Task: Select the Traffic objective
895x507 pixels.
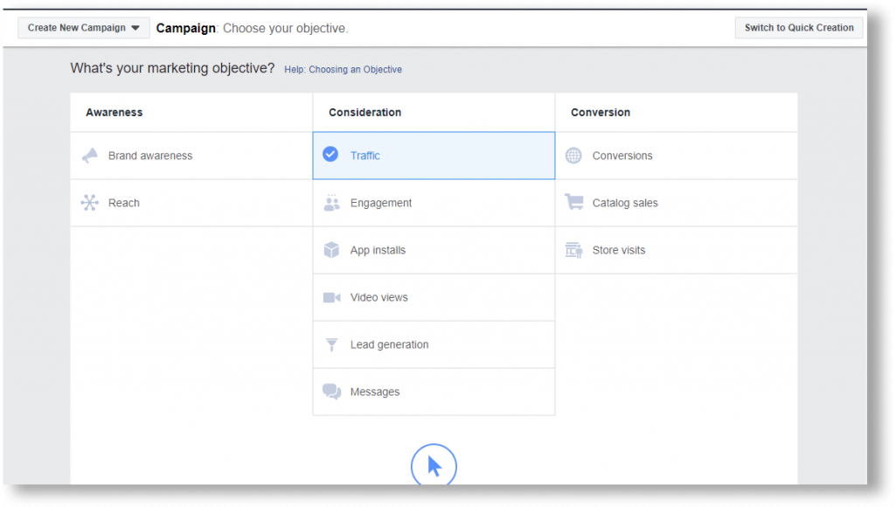Action: (434, 156)
